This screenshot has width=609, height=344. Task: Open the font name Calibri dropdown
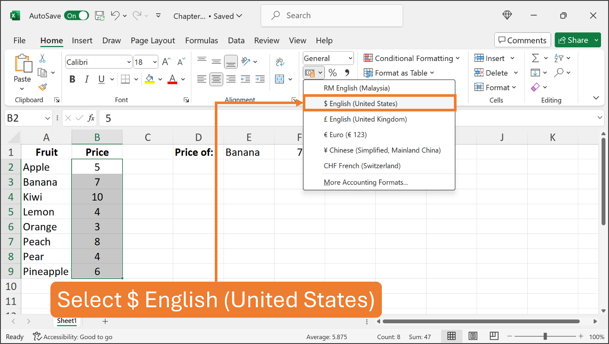point(129,62)
